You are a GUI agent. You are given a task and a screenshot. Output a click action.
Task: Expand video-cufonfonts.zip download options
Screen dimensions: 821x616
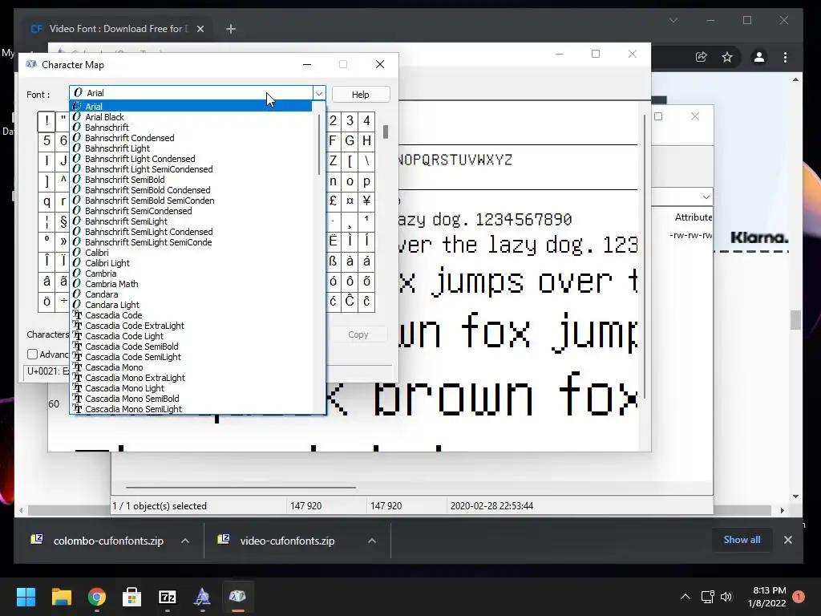pos(372,541)
